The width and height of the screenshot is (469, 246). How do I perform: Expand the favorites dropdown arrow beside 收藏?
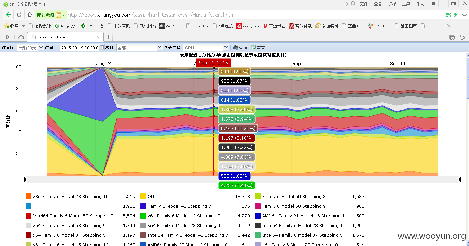[x=23, y=26]
